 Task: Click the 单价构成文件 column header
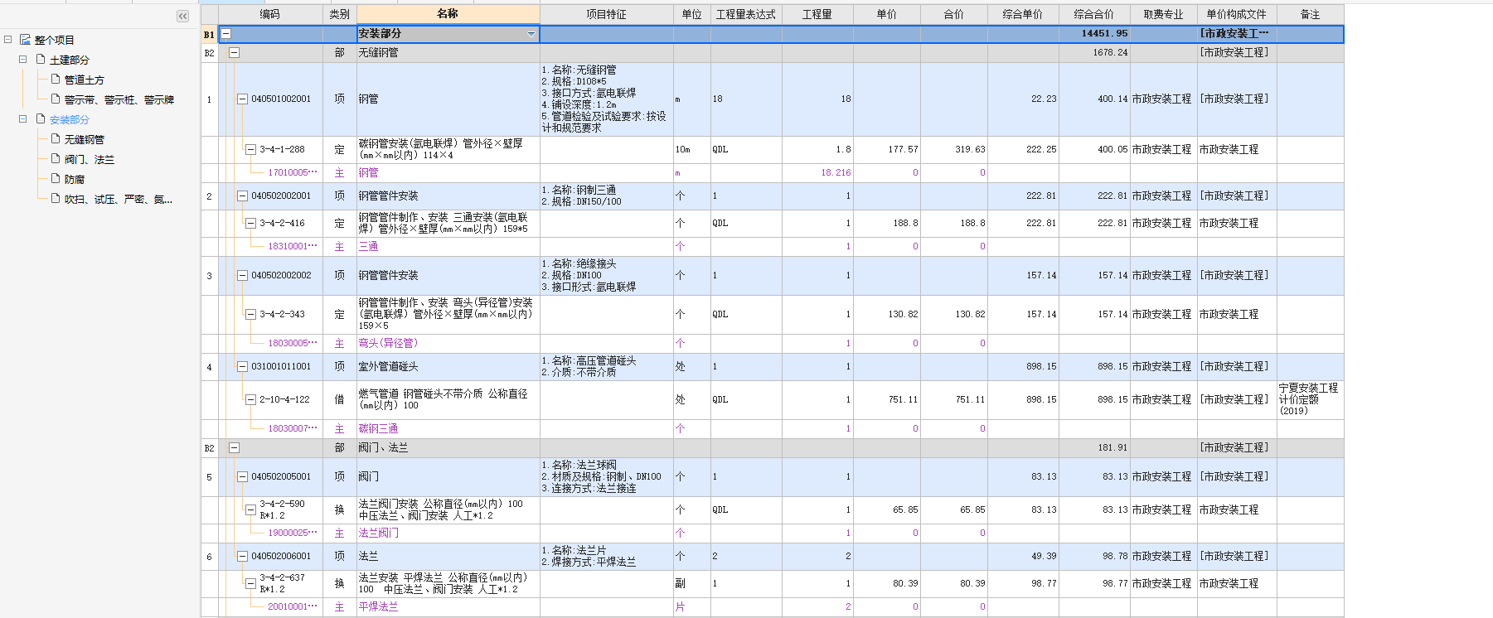pos(1237,14)
